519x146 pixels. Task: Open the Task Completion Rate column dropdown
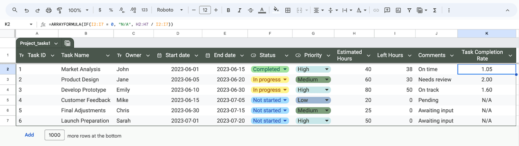pyautogui.click(x=510, y=56)
